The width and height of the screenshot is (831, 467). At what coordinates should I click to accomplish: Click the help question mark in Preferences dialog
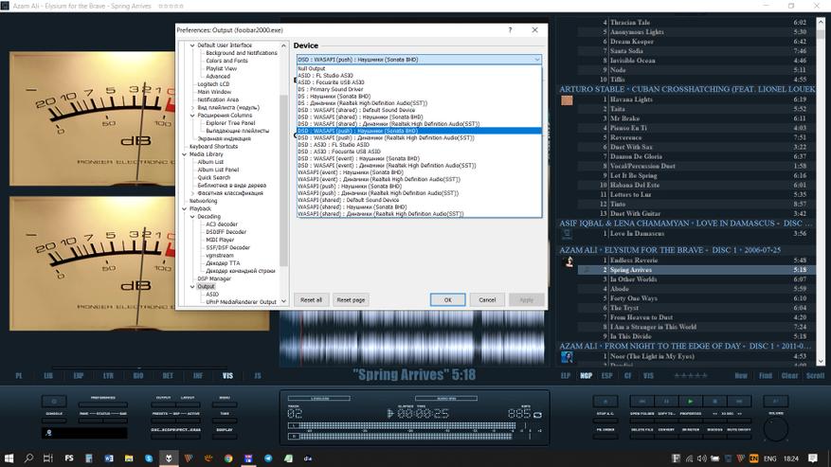click(510, 30)
